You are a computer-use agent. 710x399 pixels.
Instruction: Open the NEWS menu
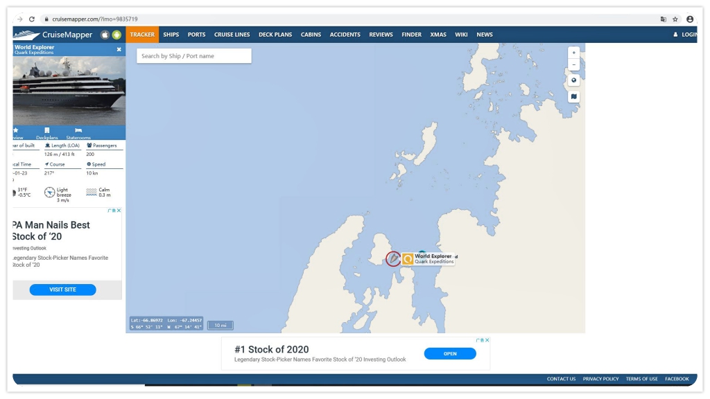click(x=485, y=35)
